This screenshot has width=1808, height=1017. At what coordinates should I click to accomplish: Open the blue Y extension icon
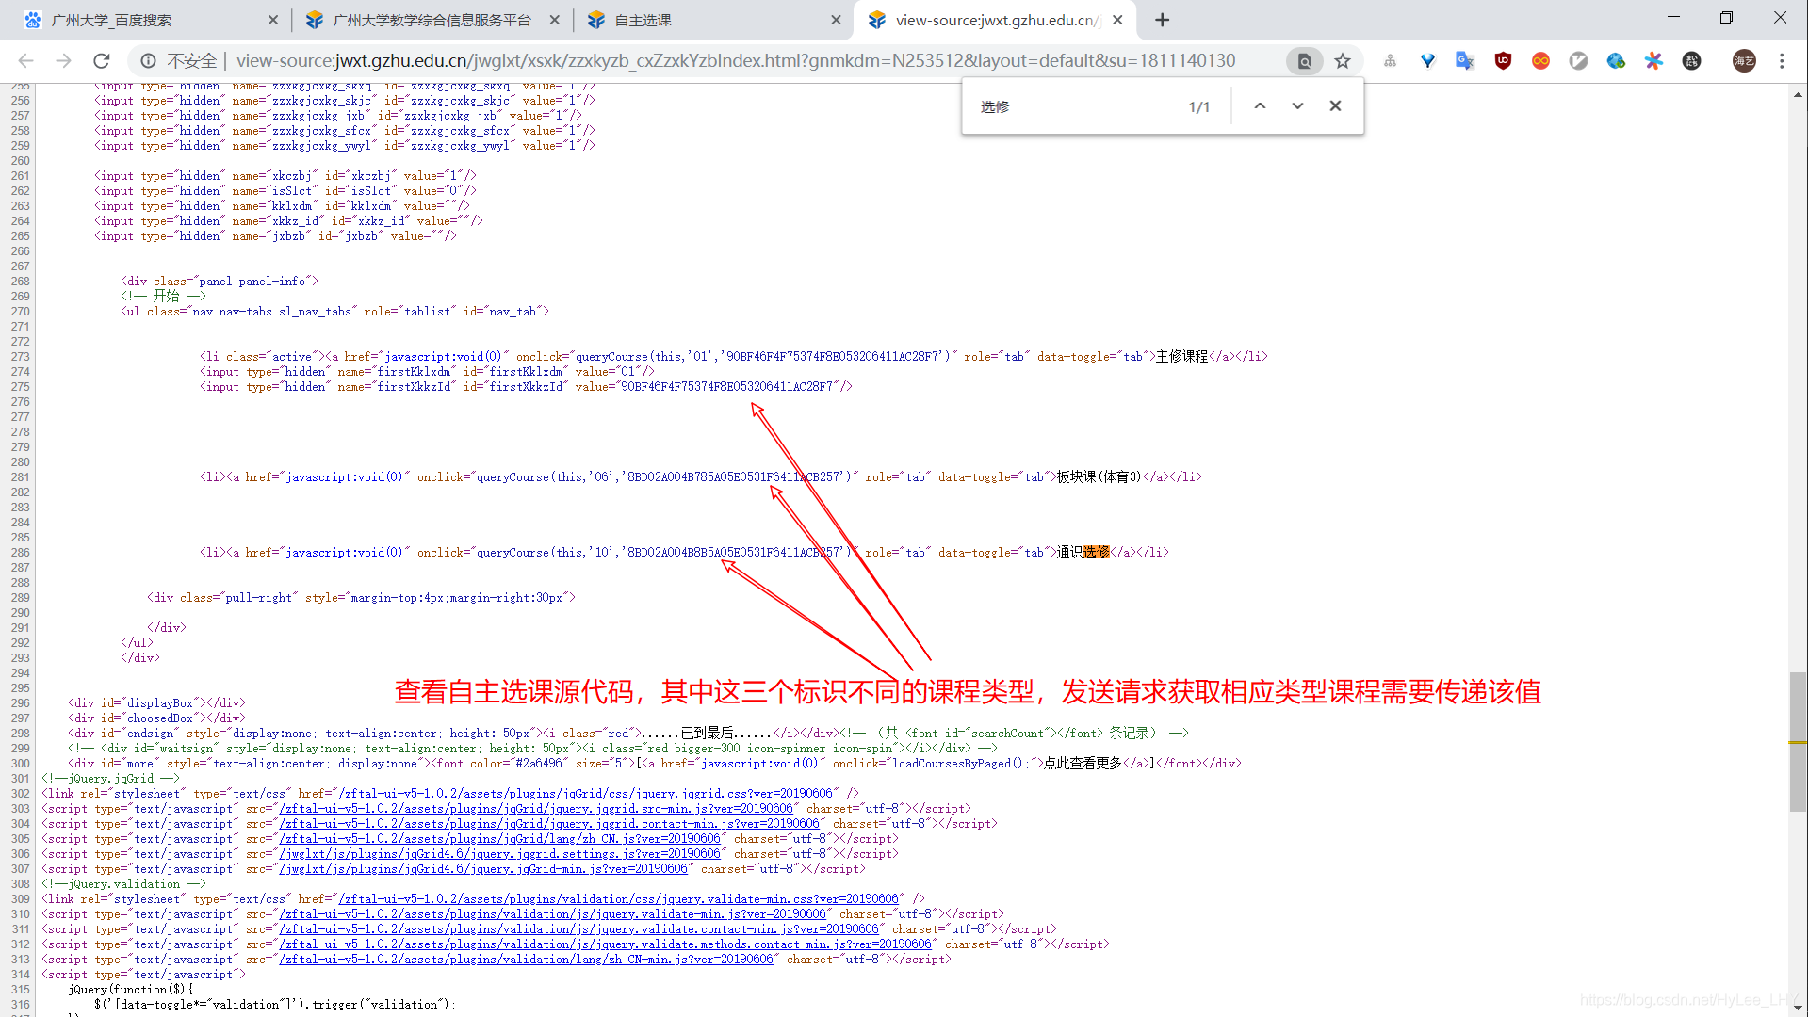(1427, 61)
